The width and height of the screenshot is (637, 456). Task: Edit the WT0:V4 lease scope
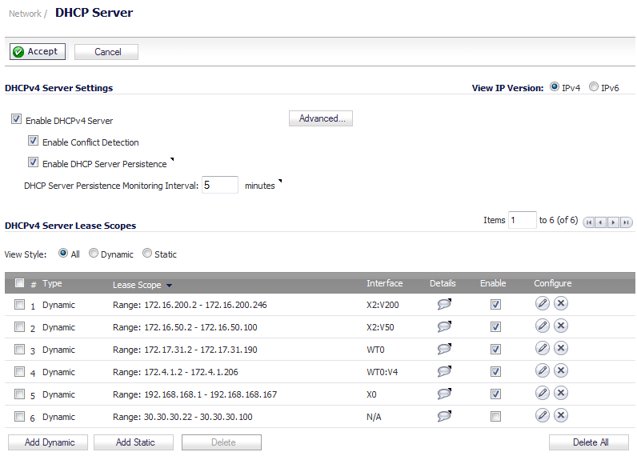(x=543, y=370)
